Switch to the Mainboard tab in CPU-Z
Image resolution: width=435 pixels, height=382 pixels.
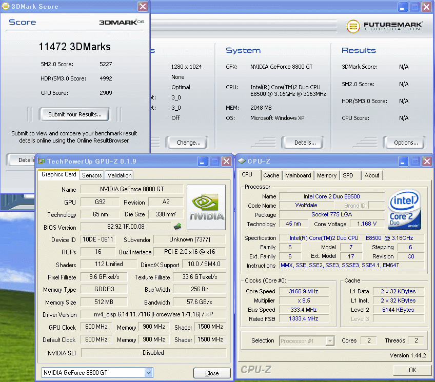coord(298,175)
